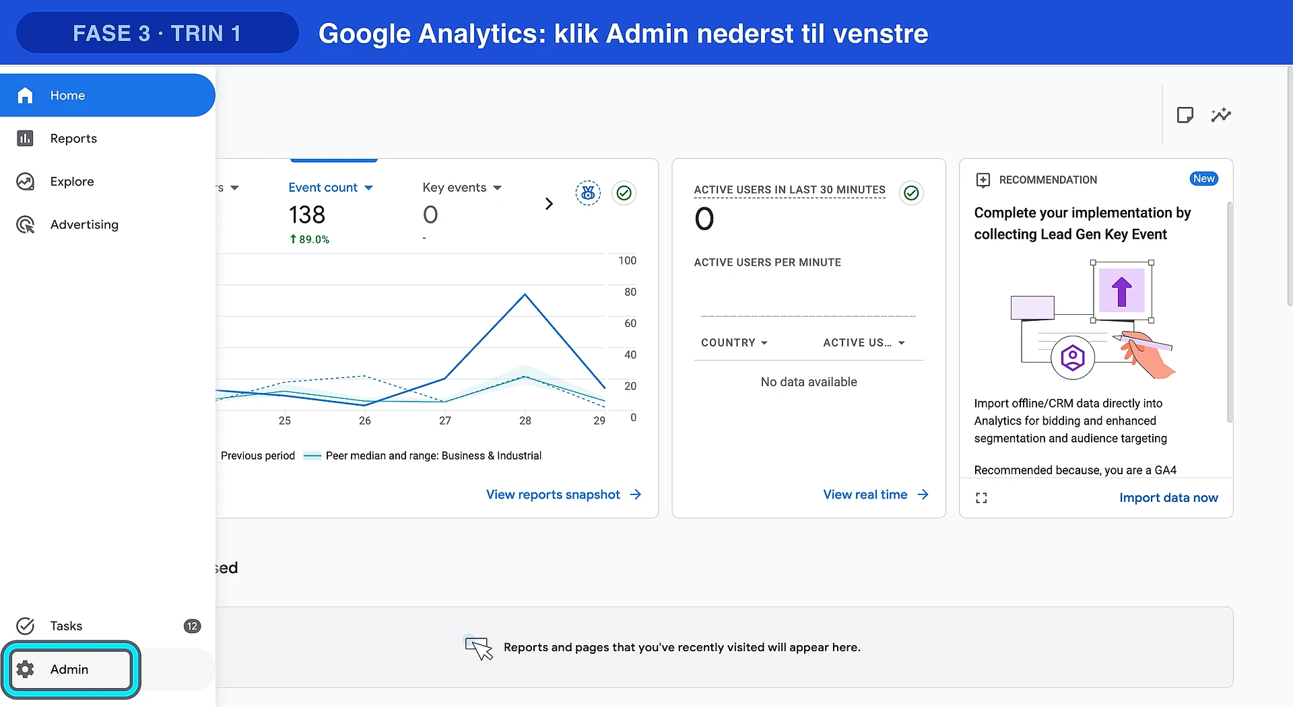Screen dimensions: 1293x707
Task: Click the No data available text
Action: tap(809, 382)
